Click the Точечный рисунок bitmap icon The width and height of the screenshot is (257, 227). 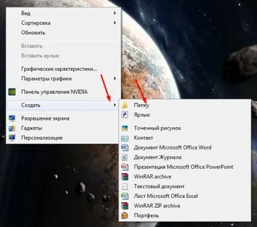pyautogui.click(x=125, y=128)
